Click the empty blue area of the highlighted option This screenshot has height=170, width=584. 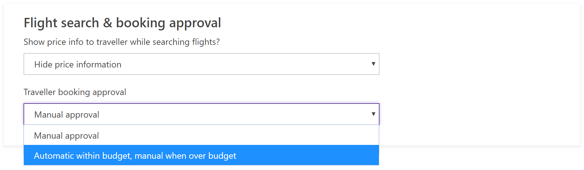[307, 155]
